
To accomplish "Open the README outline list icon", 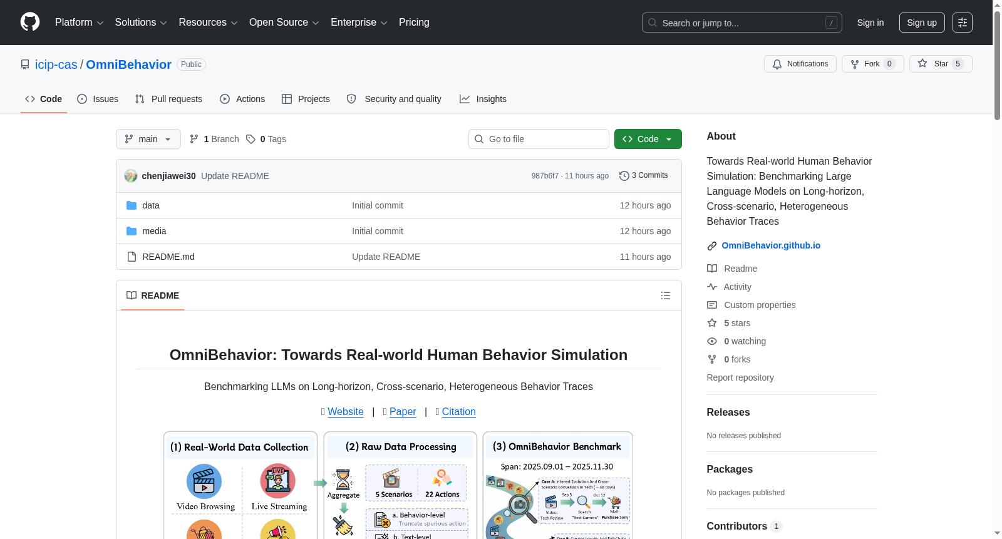I will pyautogui.click(x=666, y=295).
